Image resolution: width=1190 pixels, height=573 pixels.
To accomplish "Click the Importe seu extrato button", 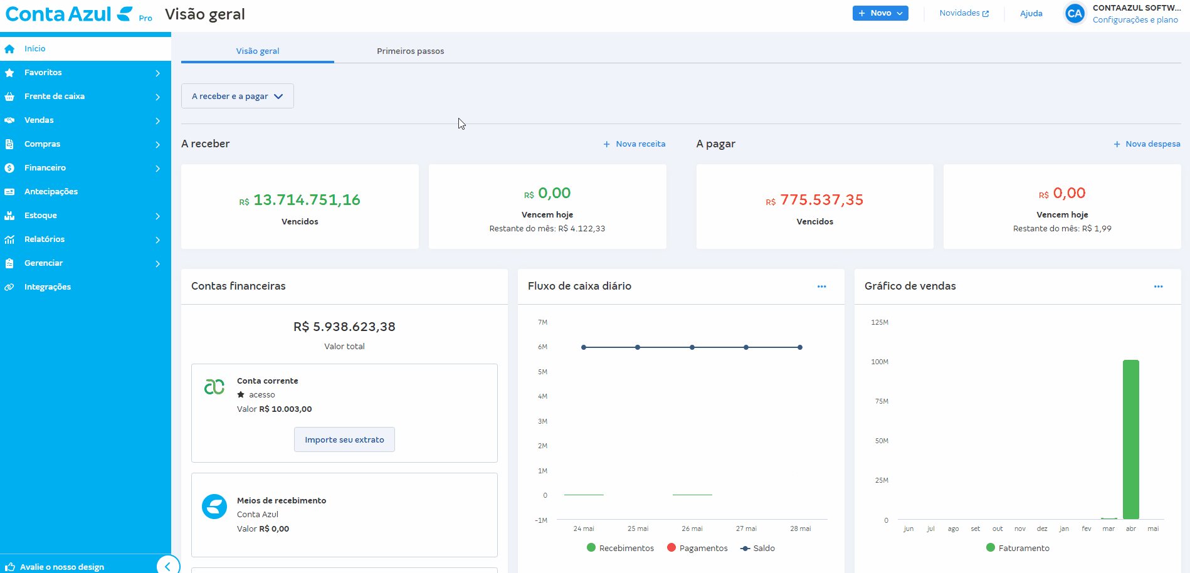I will [x=344, y=439].
